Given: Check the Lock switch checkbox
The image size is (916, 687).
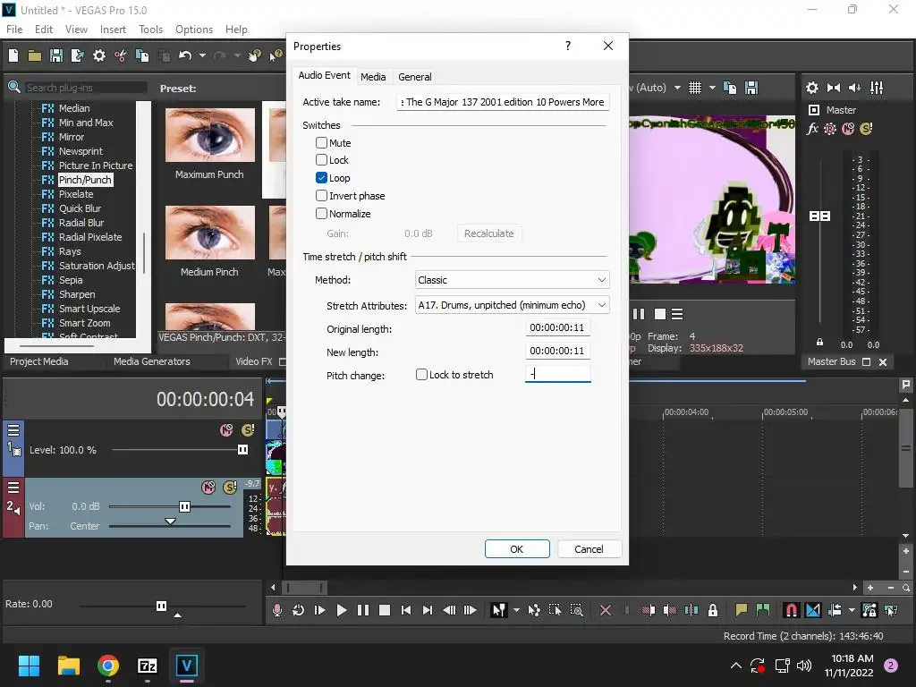Looking at the screenshot, I should click(321, 159).
